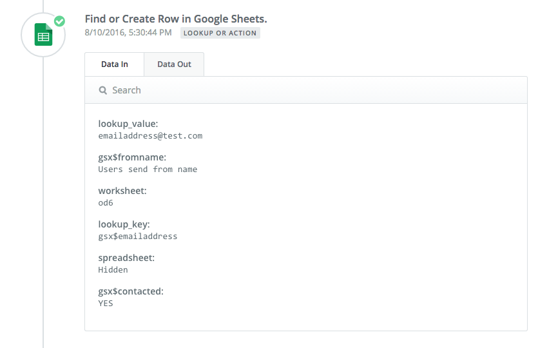Select the lookup_value label

click(x=128, y=124)
